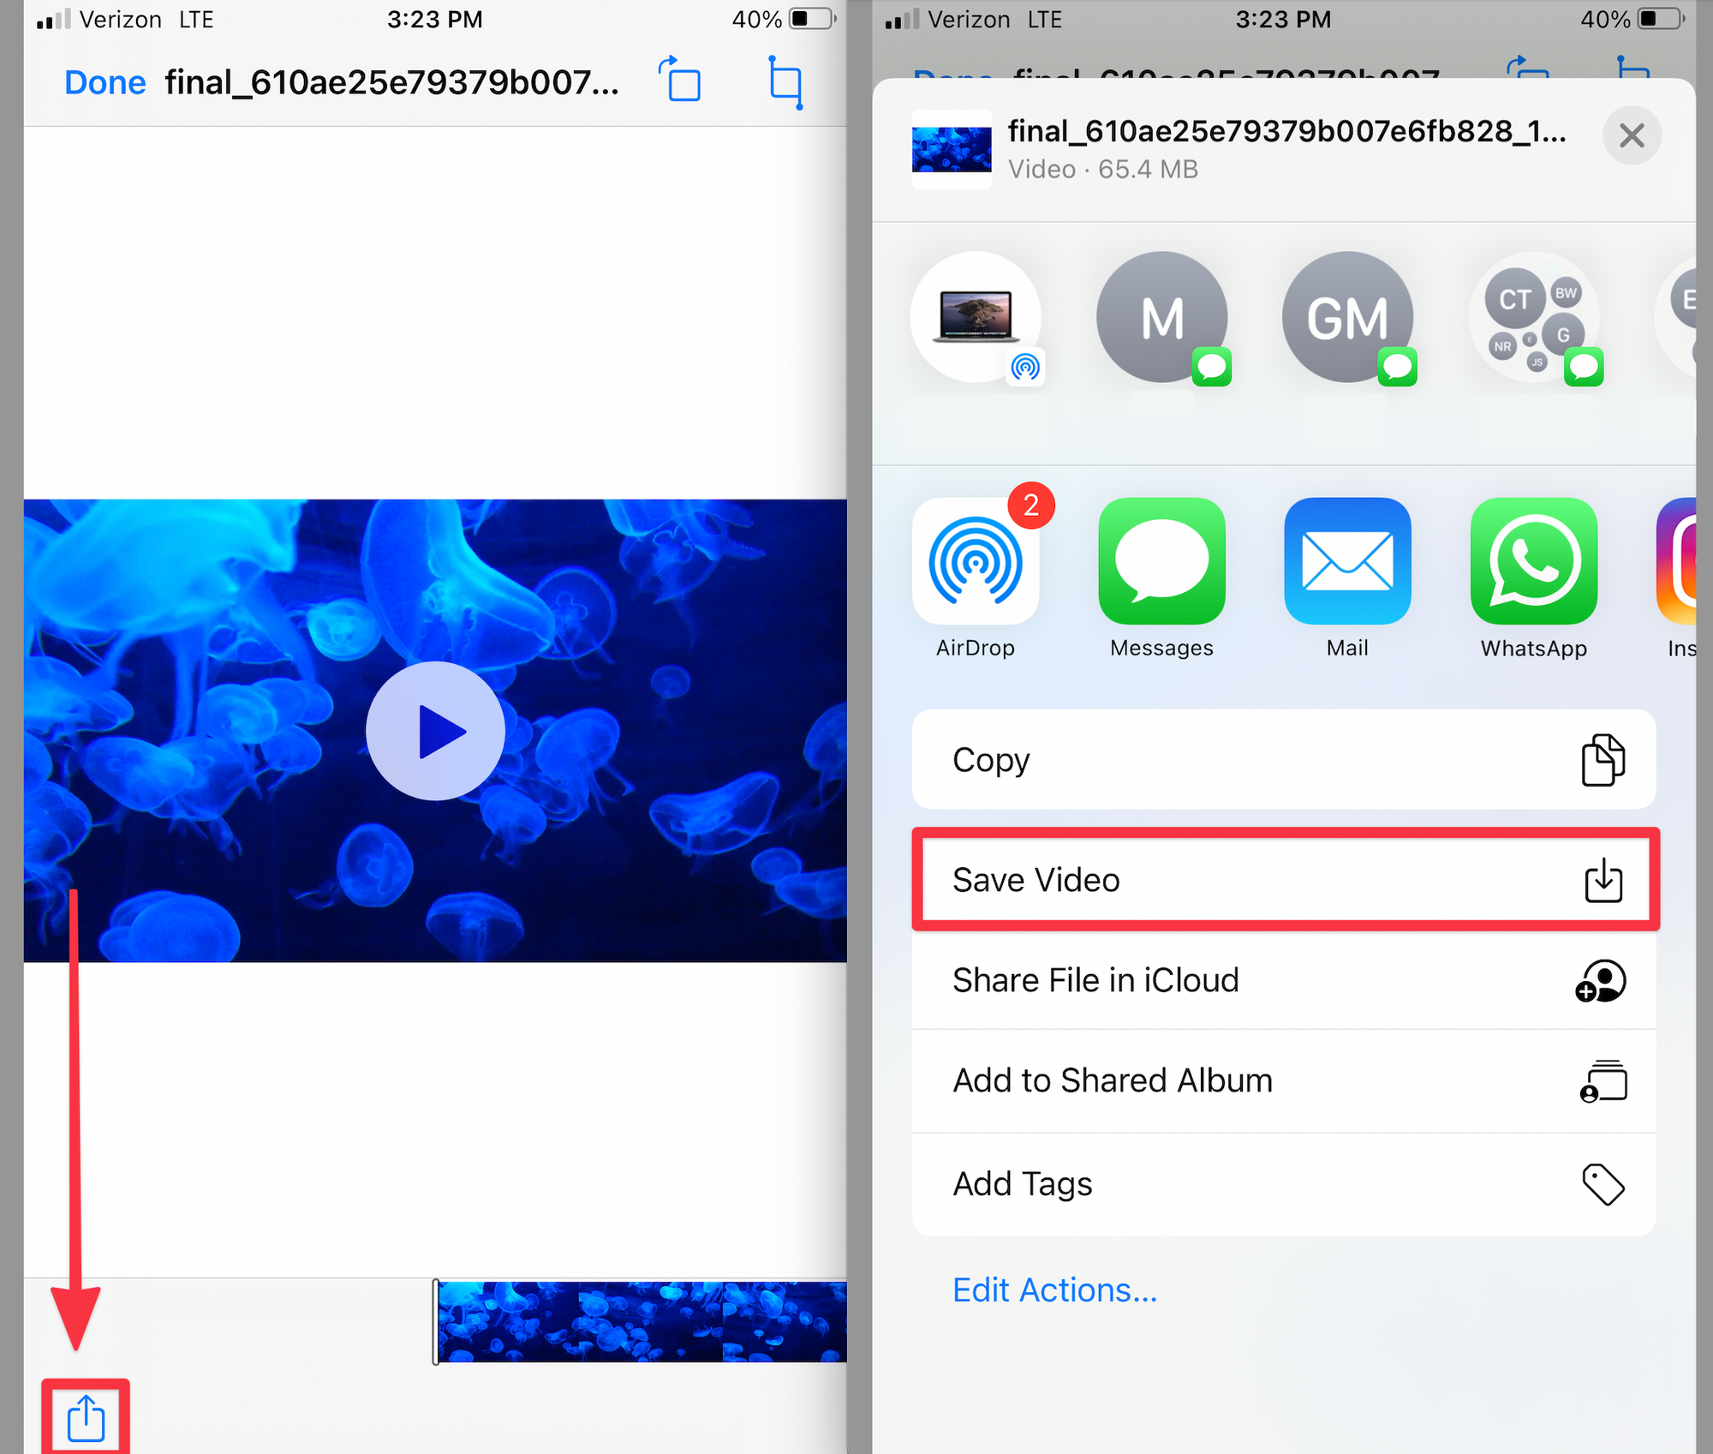The image size is (1713, 1454).
Task: Share via Mail app icon
Action: click(1347, 562)
